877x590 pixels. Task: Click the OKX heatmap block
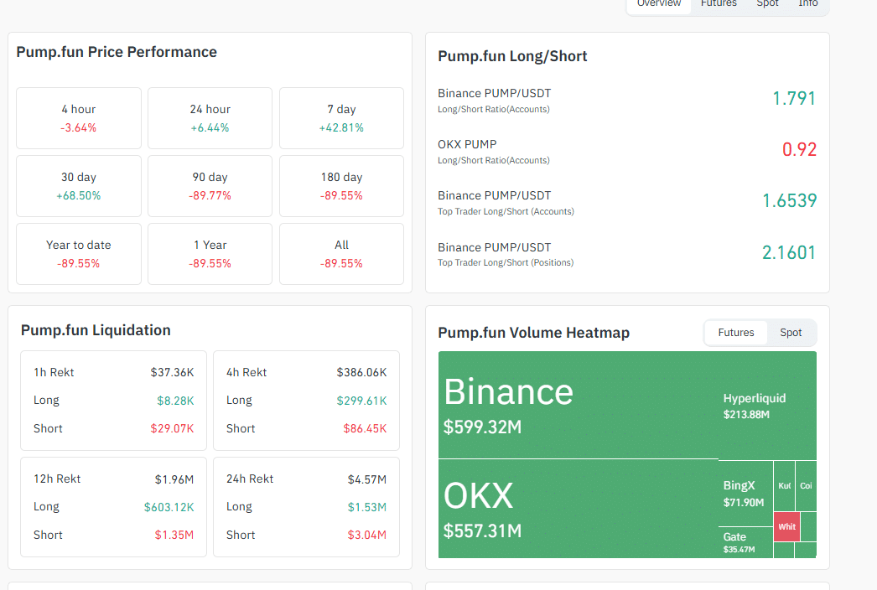click(578, 509)
